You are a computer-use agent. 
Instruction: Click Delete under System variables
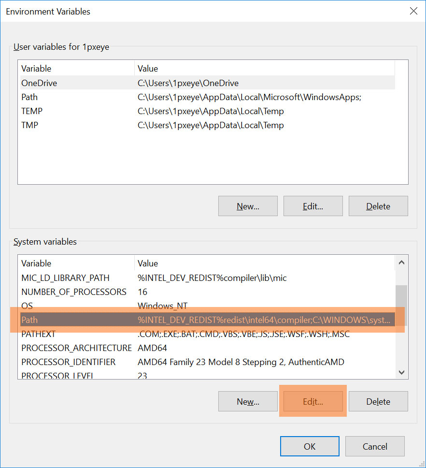tap(378, 401)
